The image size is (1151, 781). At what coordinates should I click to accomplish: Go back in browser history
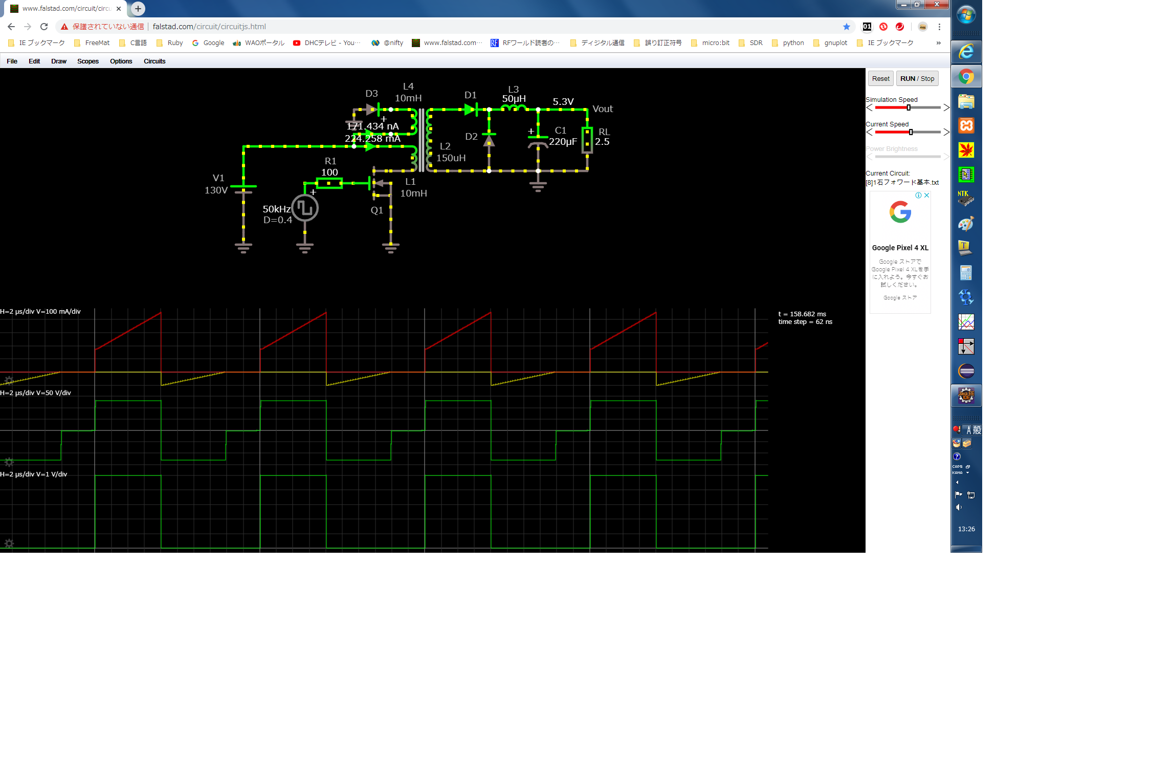(x=11, y=27)
